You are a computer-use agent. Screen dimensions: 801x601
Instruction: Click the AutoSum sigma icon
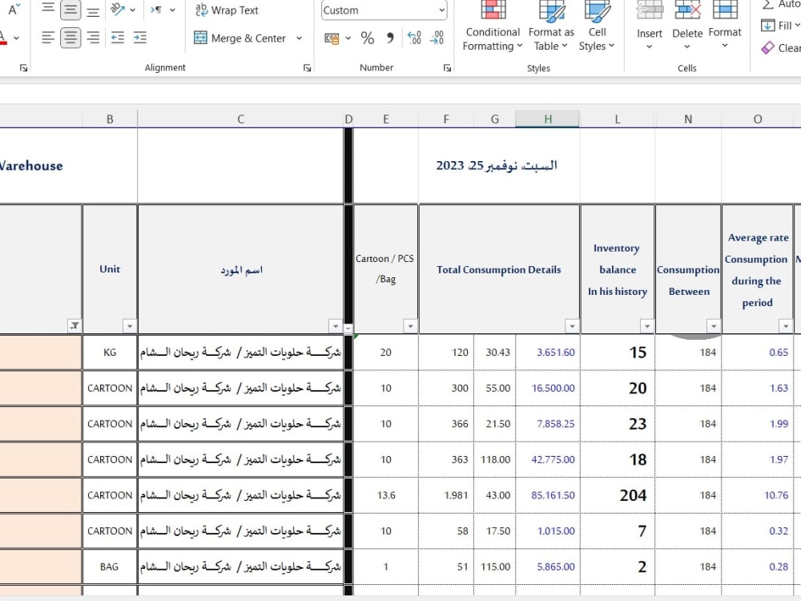[767, 5]
